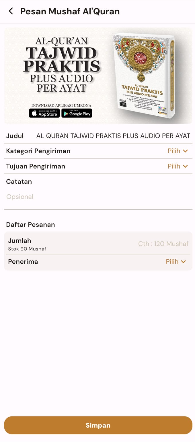Screen dimensions: 195x442
Task: Click chevron icon in Penerima row
Action: coord(184,262)
